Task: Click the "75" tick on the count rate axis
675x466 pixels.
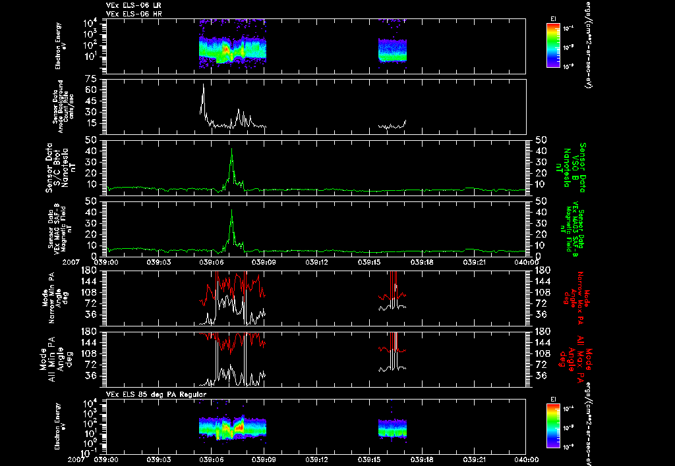Action: click(x=90, y=79)
